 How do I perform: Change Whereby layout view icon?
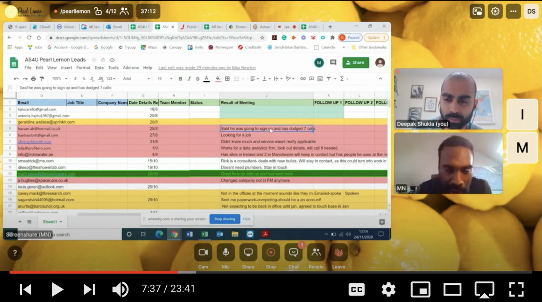click(x=477, y=12)
